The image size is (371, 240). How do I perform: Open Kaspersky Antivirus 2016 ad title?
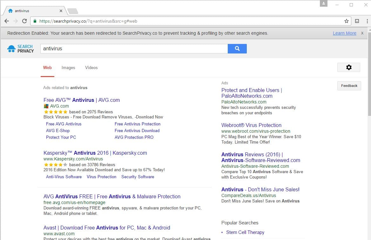pyautogui.click(x=95, y=153)
